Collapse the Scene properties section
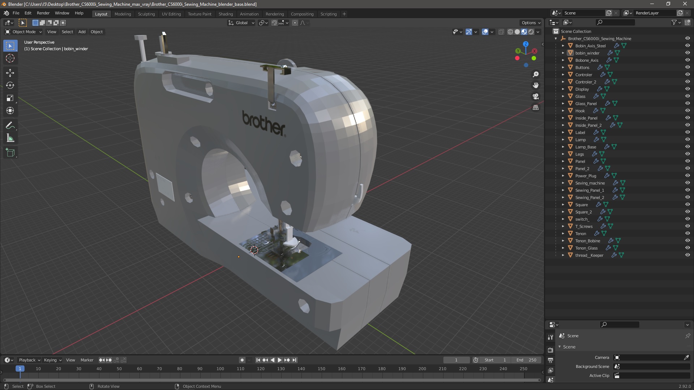Screen dimensions: 694x390 560,347
